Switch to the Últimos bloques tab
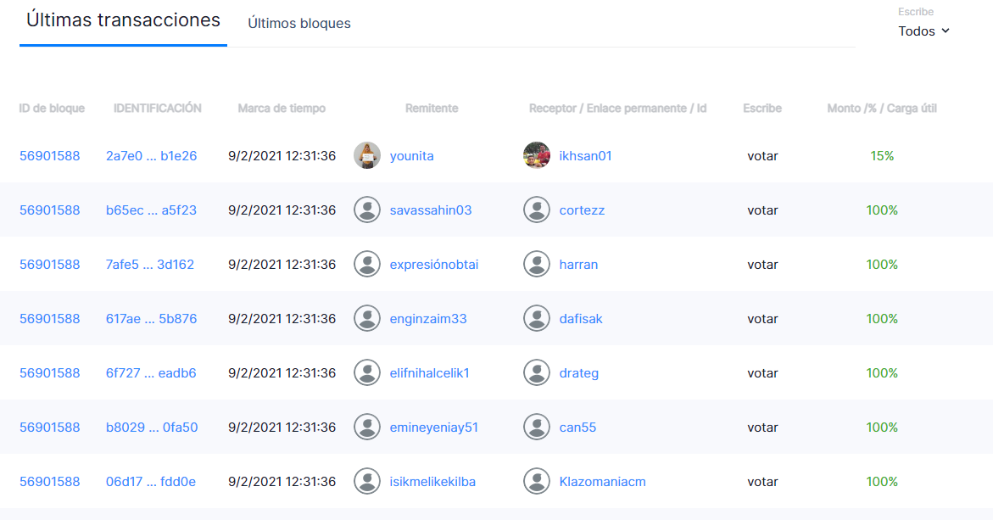The width and height of the screenshot is (993, 520). [x=298, y=24]
